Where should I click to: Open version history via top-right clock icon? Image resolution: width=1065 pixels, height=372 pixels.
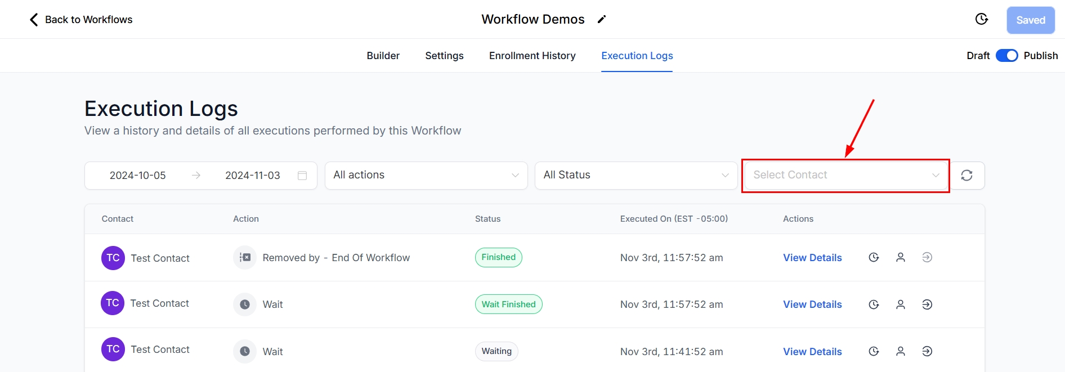pyautogui.click(x=981, y=20)
